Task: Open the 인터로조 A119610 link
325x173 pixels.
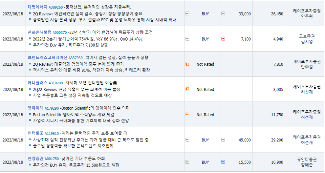Action: [43, 133]
